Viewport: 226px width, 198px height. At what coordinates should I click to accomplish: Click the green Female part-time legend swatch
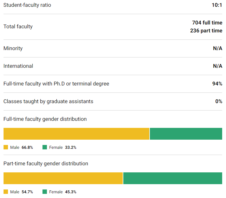pos(45,192)
